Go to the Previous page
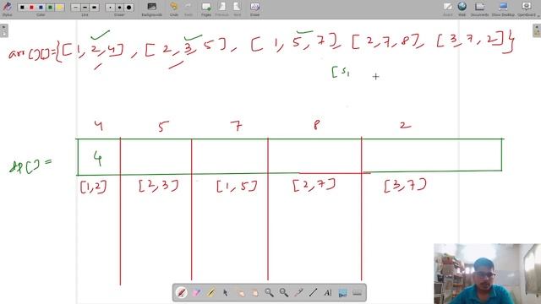541x304 pixels. (x=221, y=8)
